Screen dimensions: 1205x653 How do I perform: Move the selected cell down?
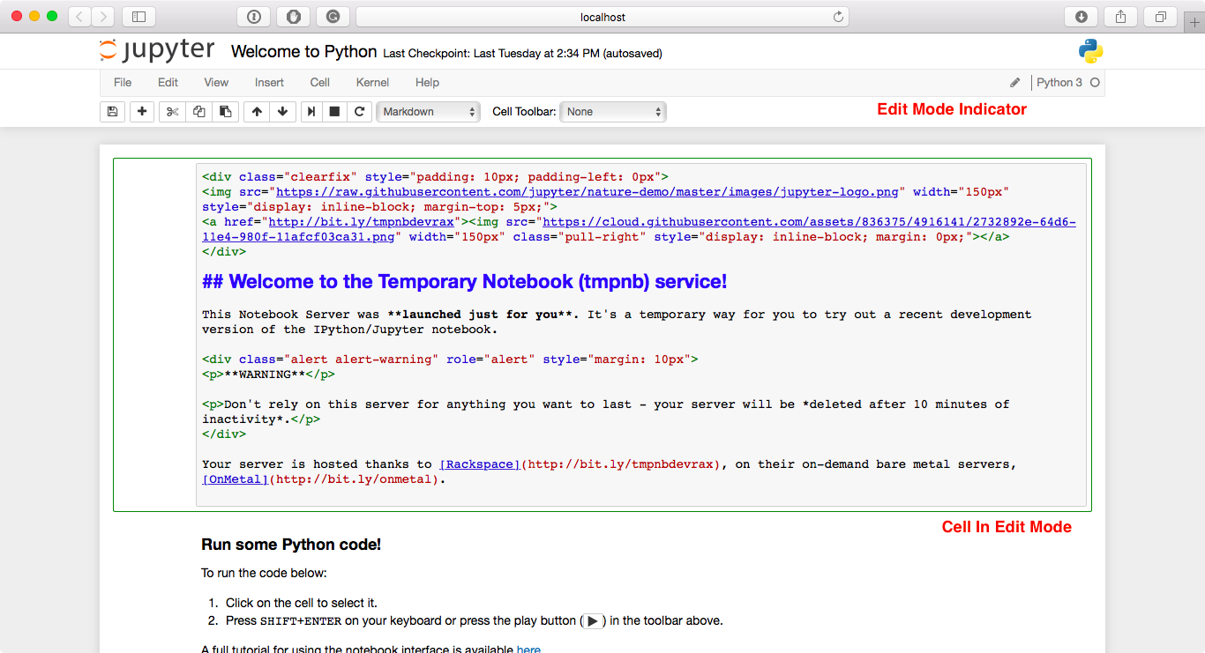282,112
